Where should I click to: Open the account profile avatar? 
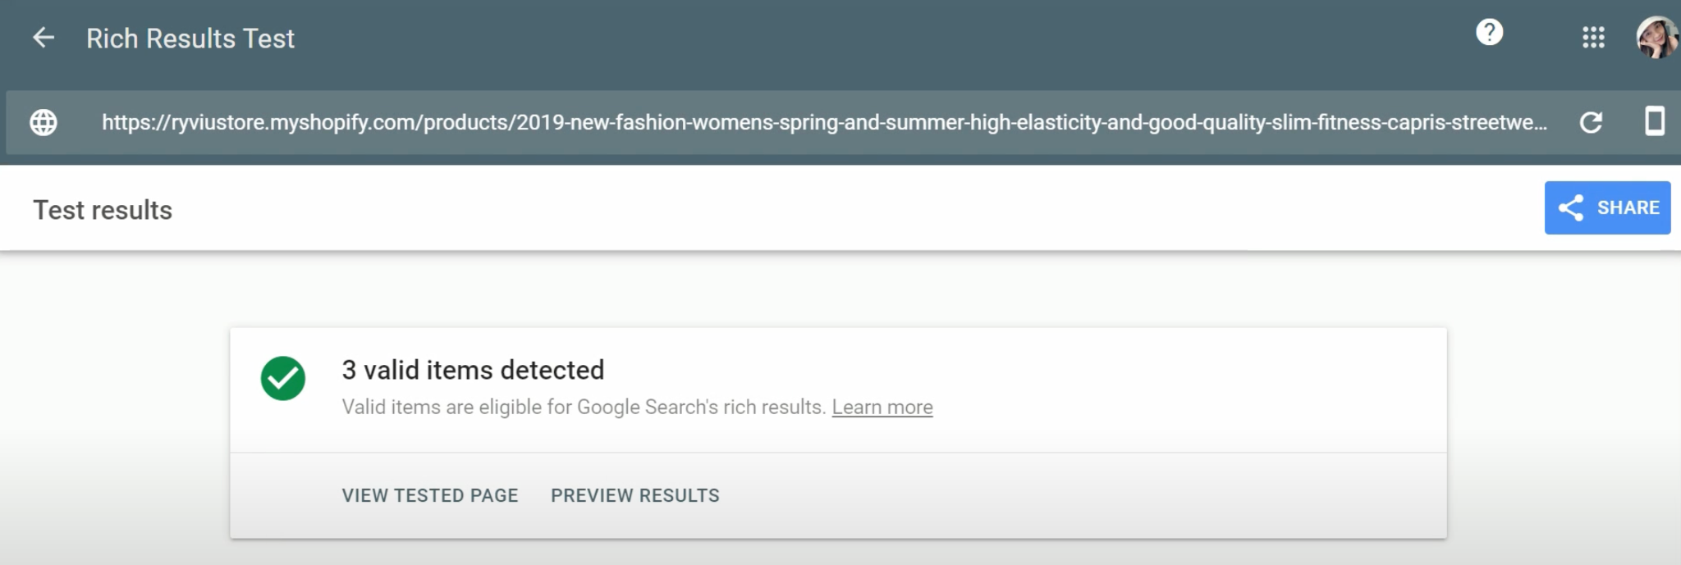tap(1656, 38)
